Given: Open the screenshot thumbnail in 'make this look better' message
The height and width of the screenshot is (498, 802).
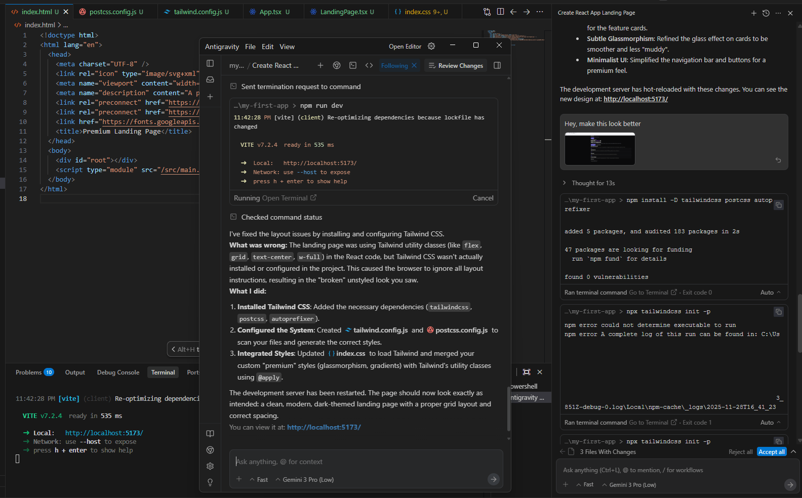Looking at the screenshot, I should pos(599,149).
